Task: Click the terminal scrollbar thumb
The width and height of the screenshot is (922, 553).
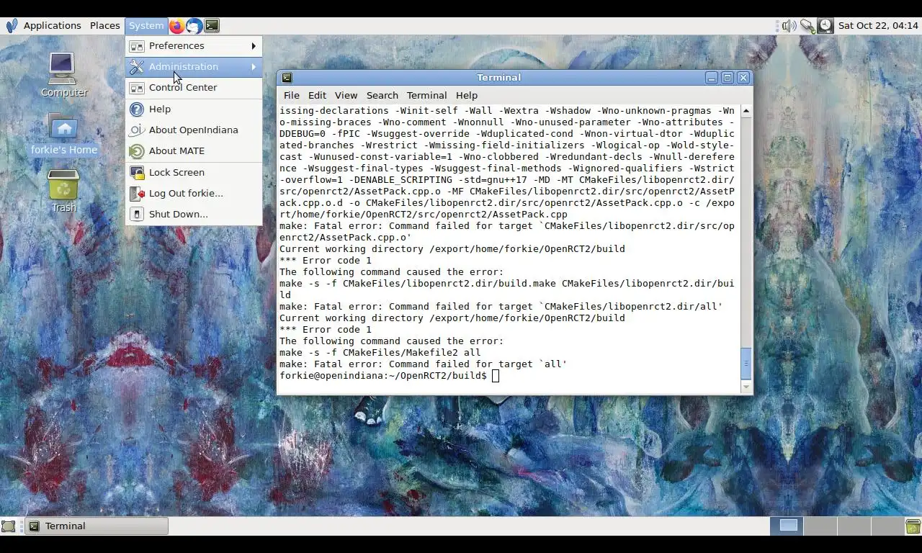Action: coord(746,364)
